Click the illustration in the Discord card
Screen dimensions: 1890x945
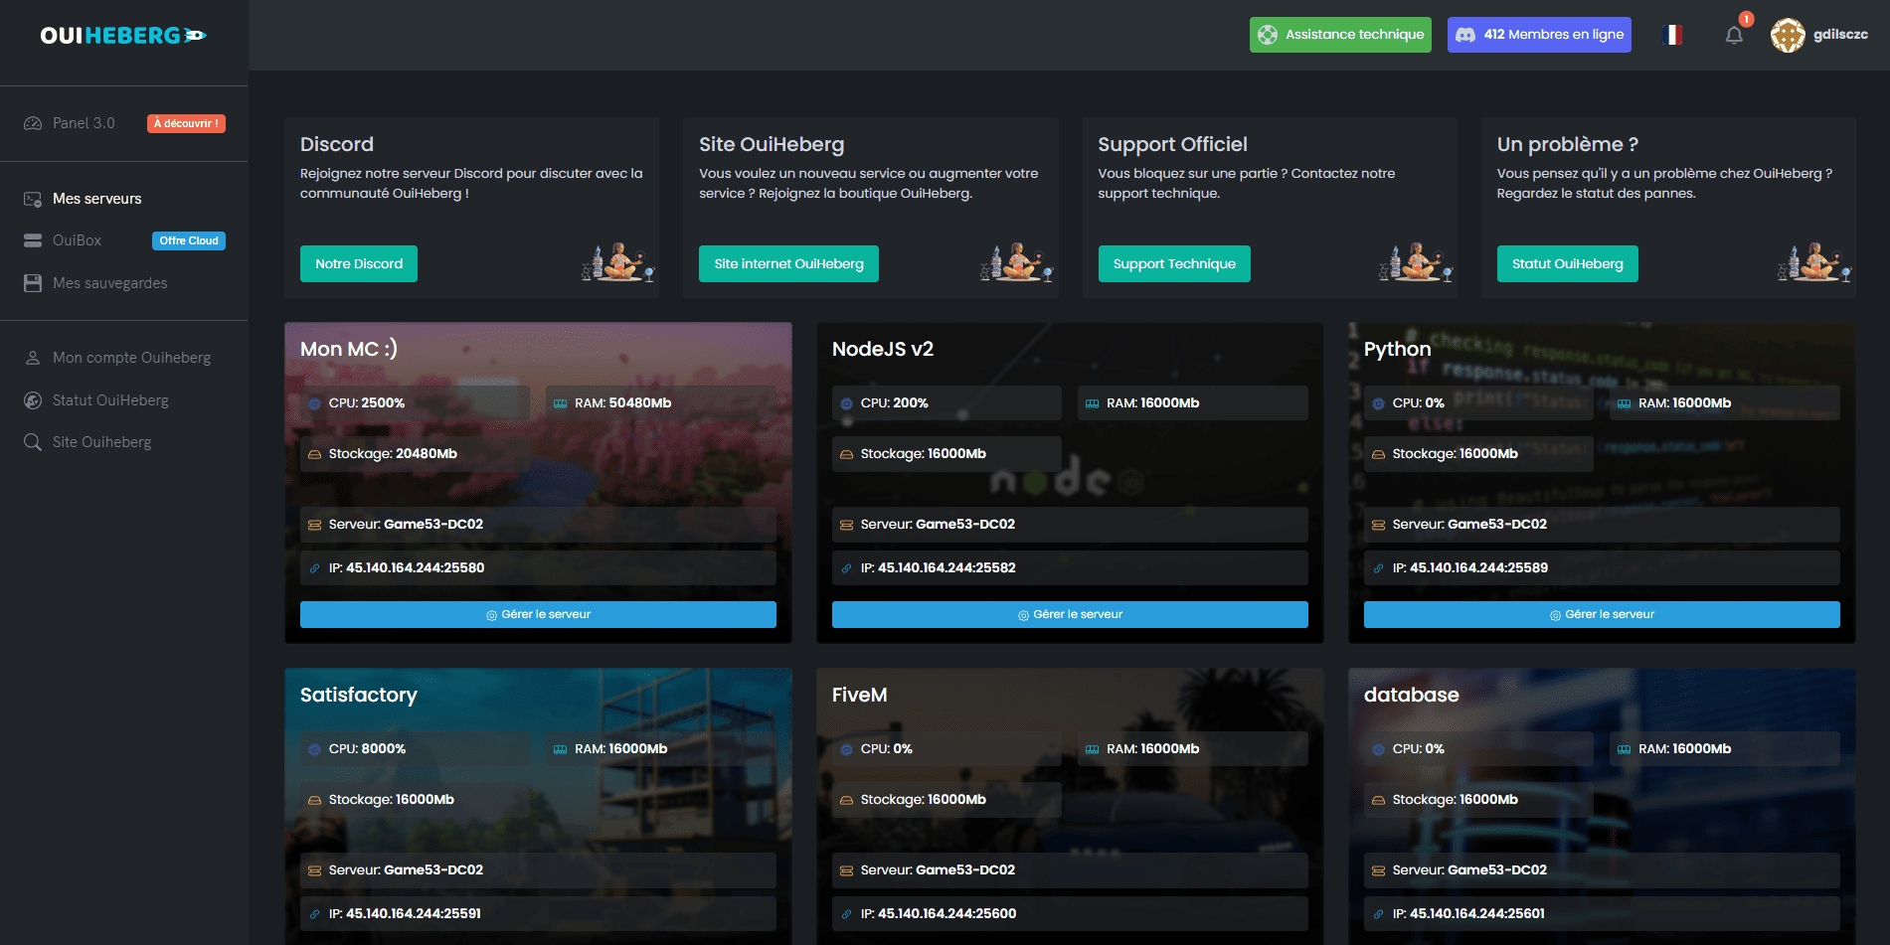coord(617,262)
